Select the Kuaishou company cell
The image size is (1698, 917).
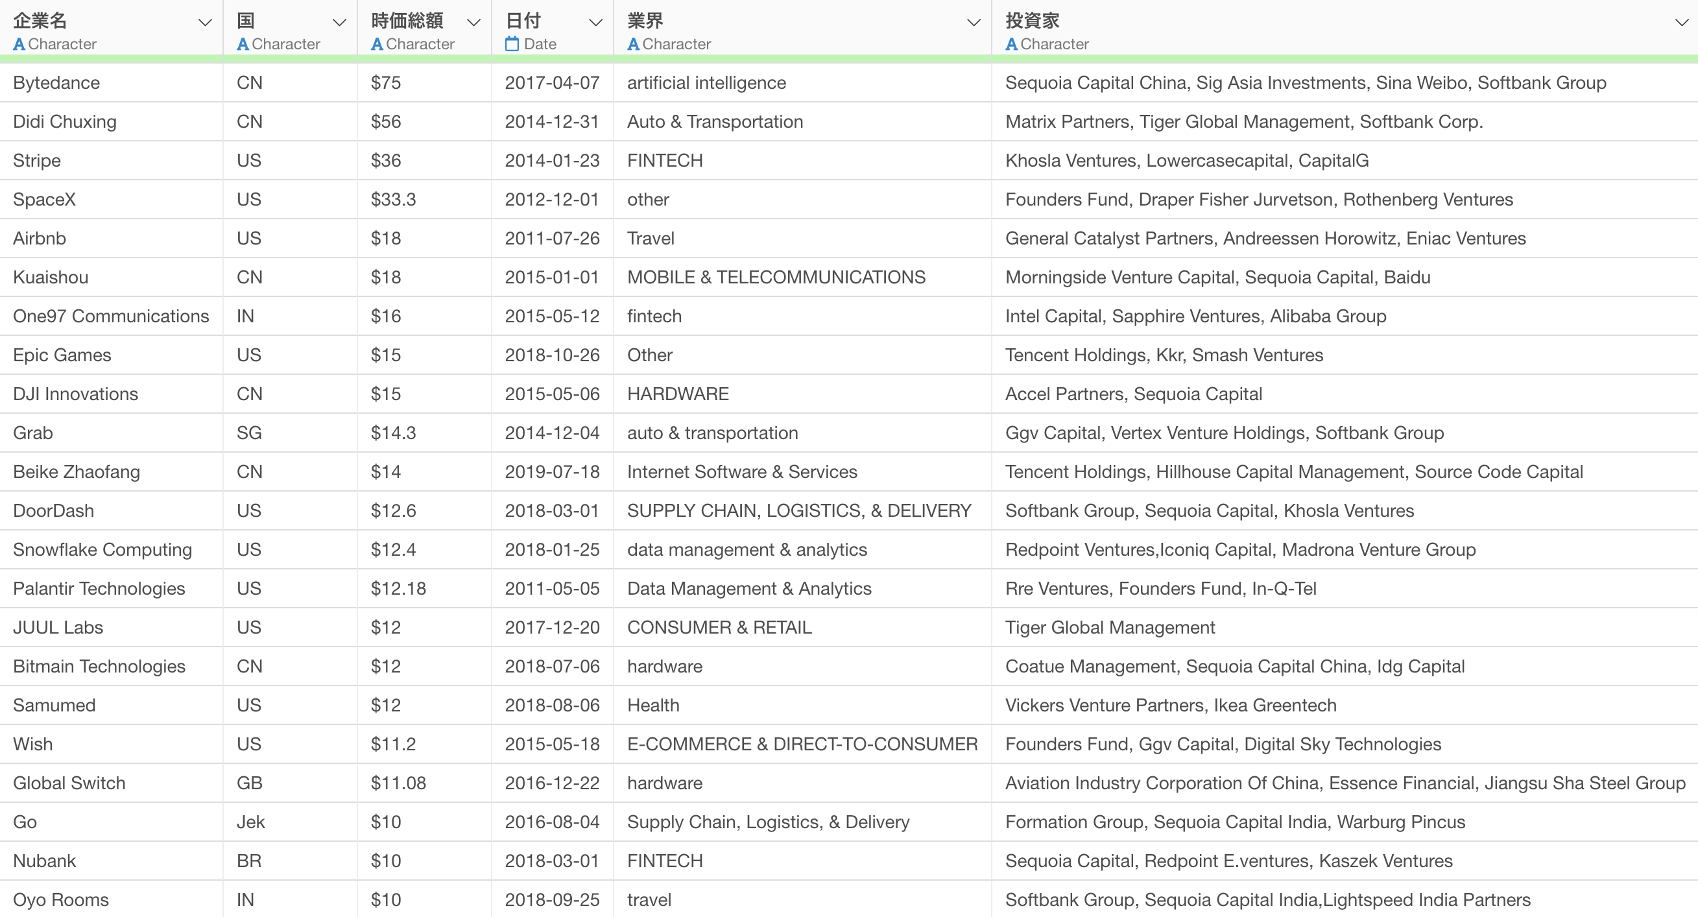112,277
